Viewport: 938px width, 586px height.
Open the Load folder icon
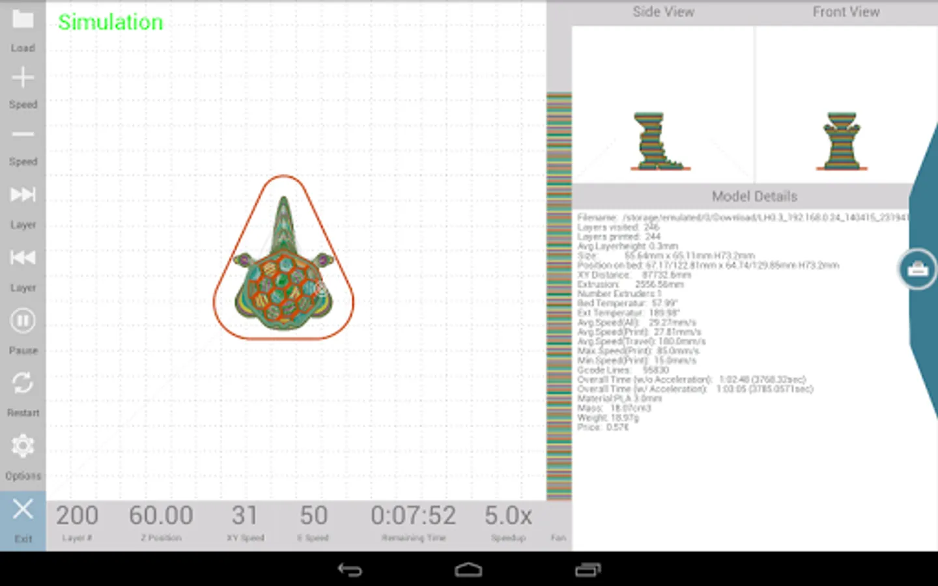[x=23, y=20]
